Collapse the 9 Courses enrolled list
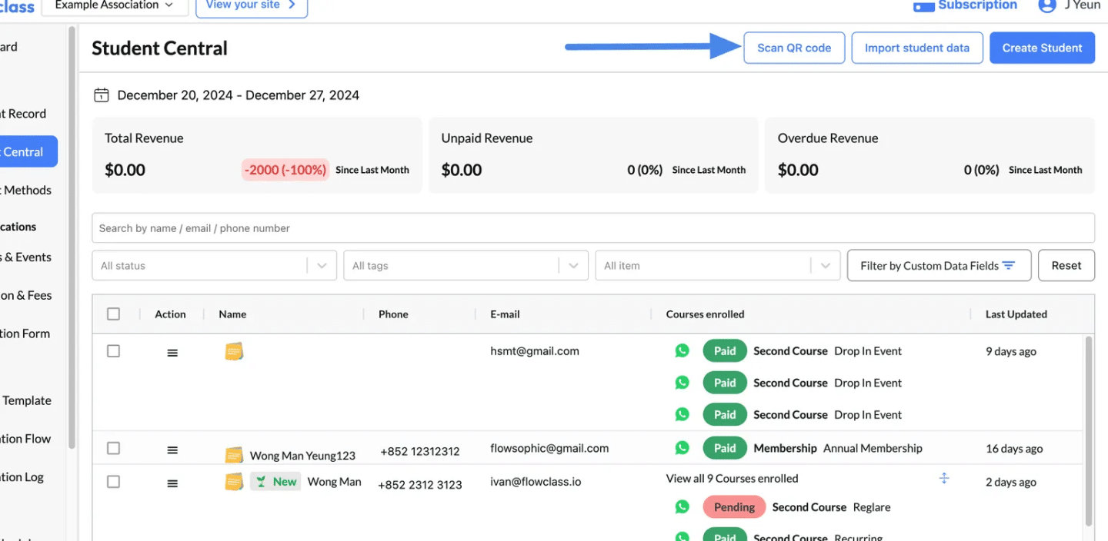 click(x=944, y=478)
